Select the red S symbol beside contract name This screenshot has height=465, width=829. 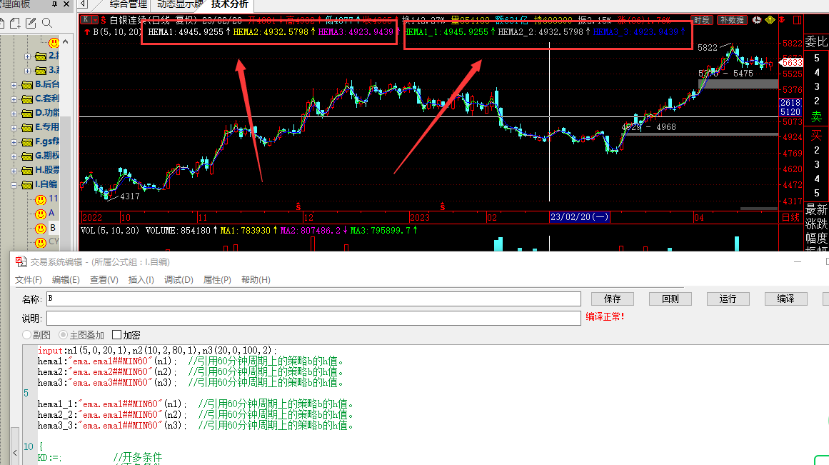point(103,20)
